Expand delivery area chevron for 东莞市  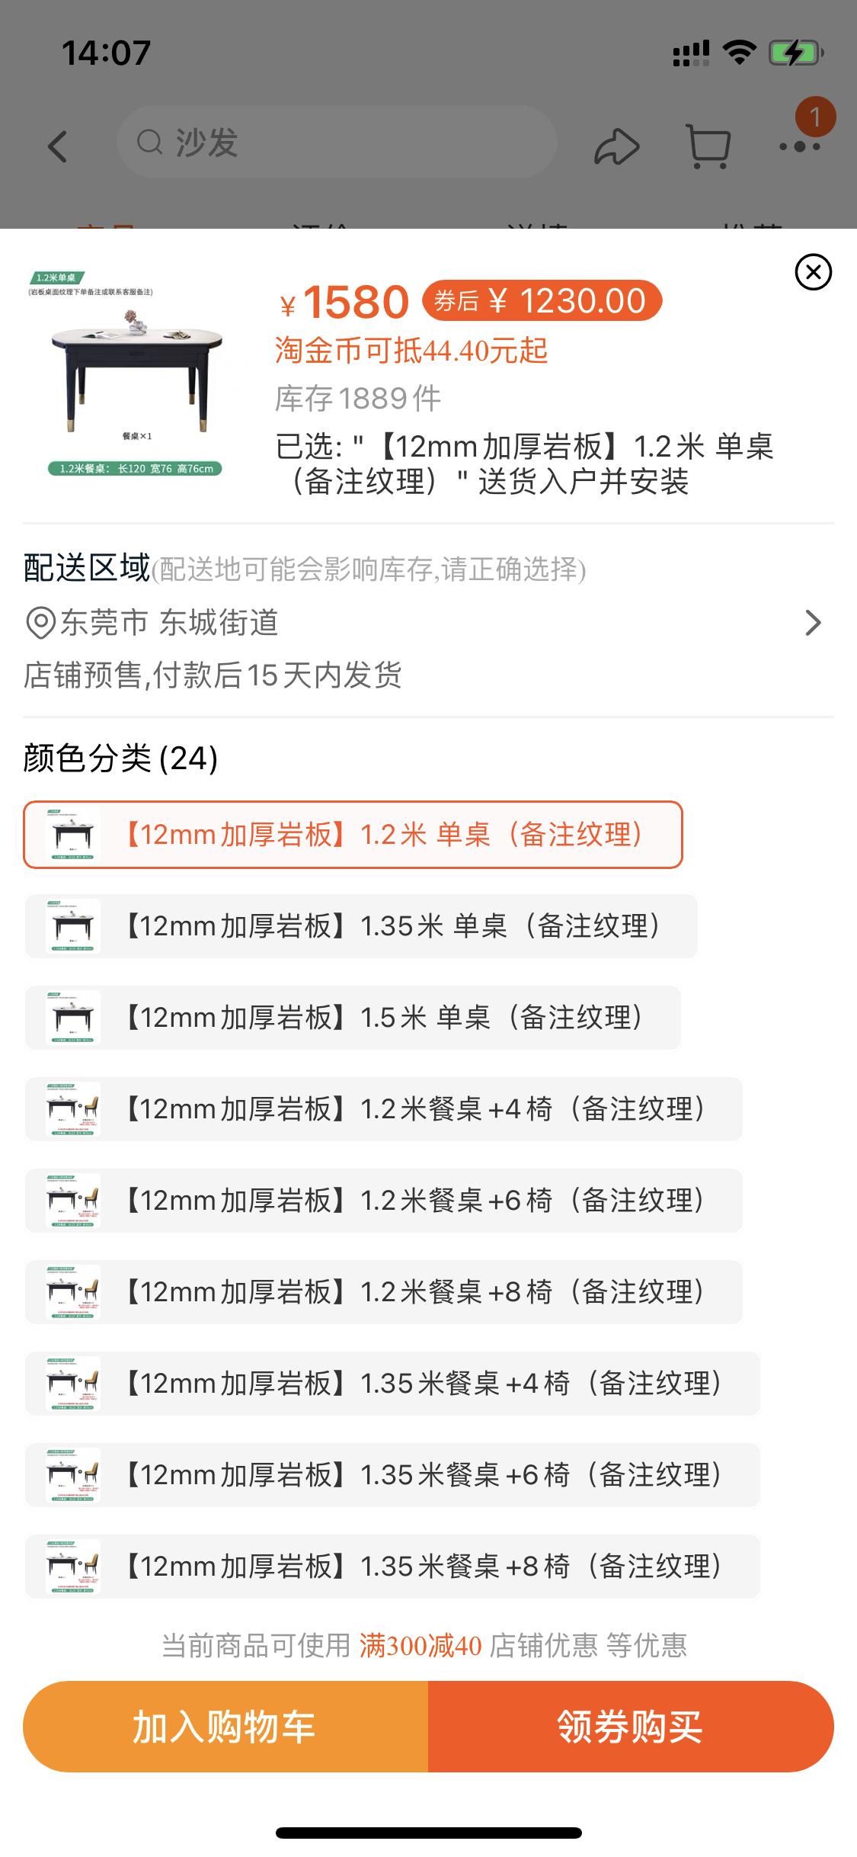point(813,623)
